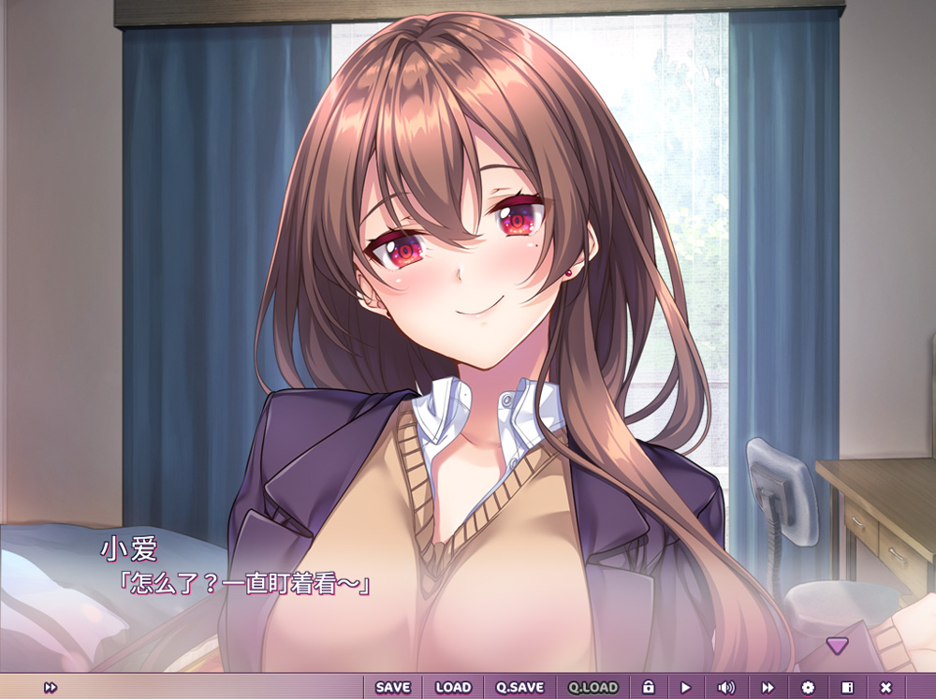Open the LOAD screen
936x699 pixels.
coord(452,686)
